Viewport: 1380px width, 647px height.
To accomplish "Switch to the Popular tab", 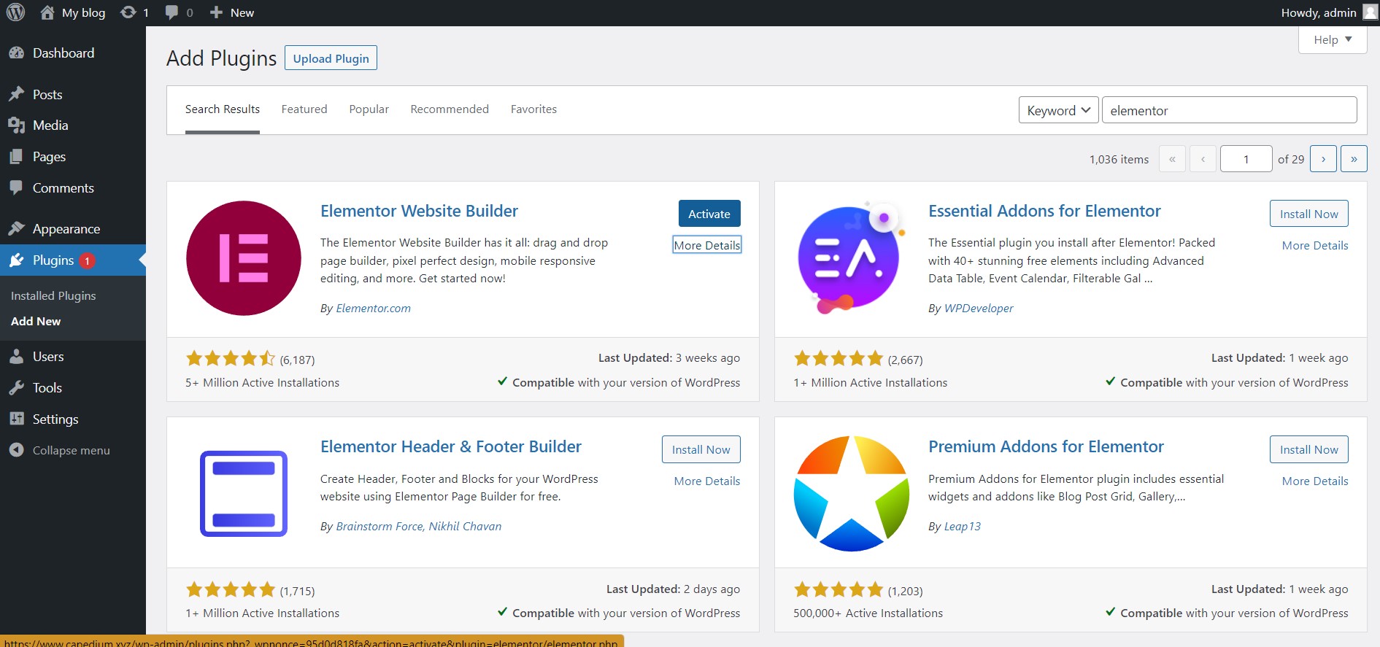I will click(369, 109).
